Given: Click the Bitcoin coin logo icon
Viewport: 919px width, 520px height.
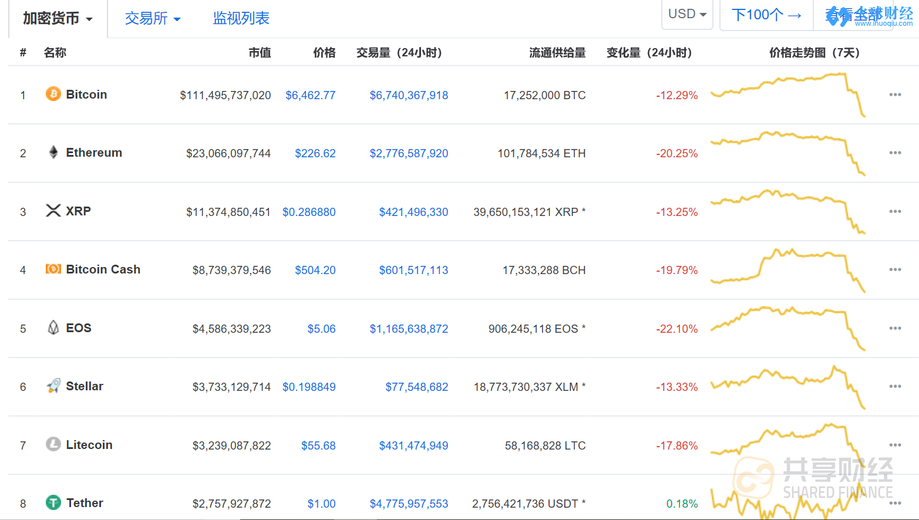Looking at the screenshot, I should (53, 94).
